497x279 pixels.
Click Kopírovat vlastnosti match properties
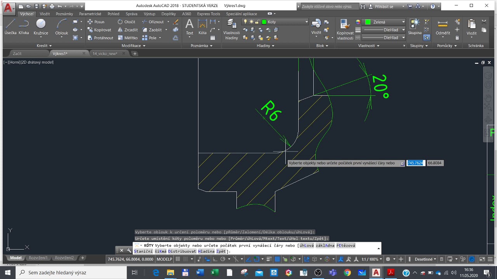click(345, 29)
